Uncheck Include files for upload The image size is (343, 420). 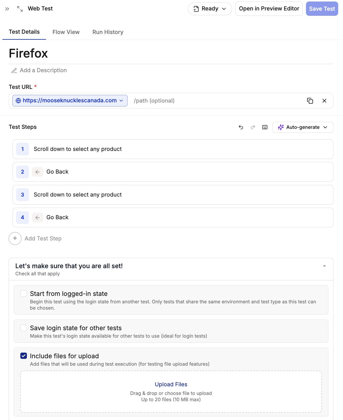click(24, 356)
